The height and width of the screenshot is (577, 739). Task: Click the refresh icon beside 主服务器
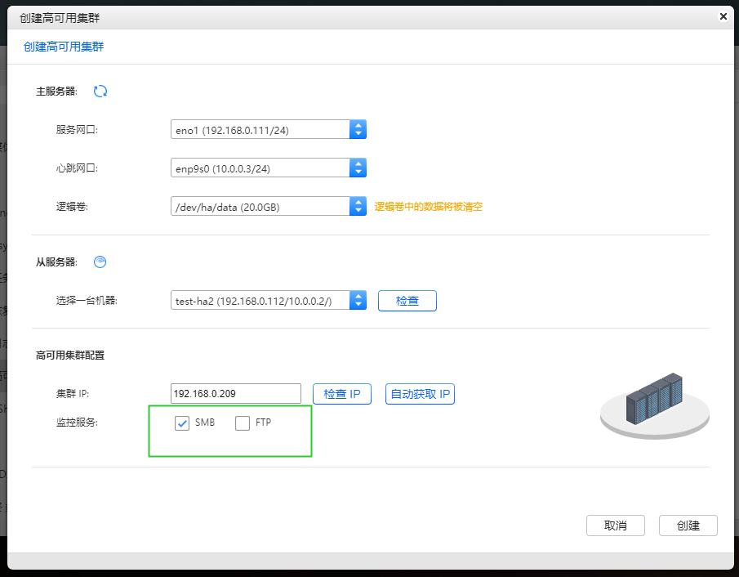[x=100, y=92]
